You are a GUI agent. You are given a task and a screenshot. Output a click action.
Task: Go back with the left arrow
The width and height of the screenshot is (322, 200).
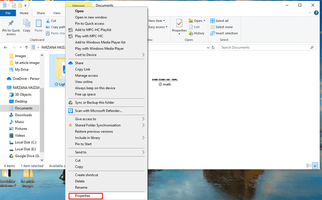tap(6, 47)
